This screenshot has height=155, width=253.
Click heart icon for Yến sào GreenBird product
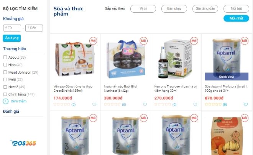94,104
